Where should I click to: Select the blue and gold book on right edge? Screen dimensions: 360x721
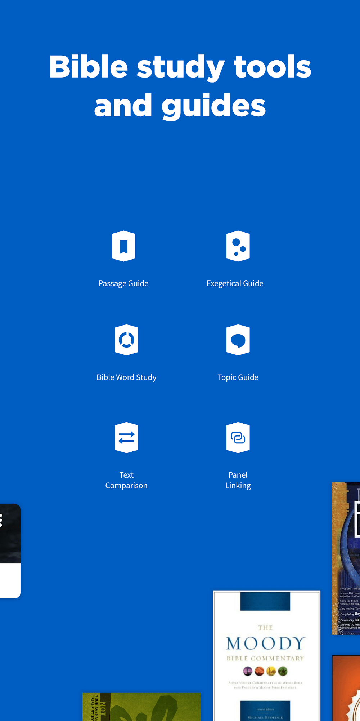click(346, 559)
